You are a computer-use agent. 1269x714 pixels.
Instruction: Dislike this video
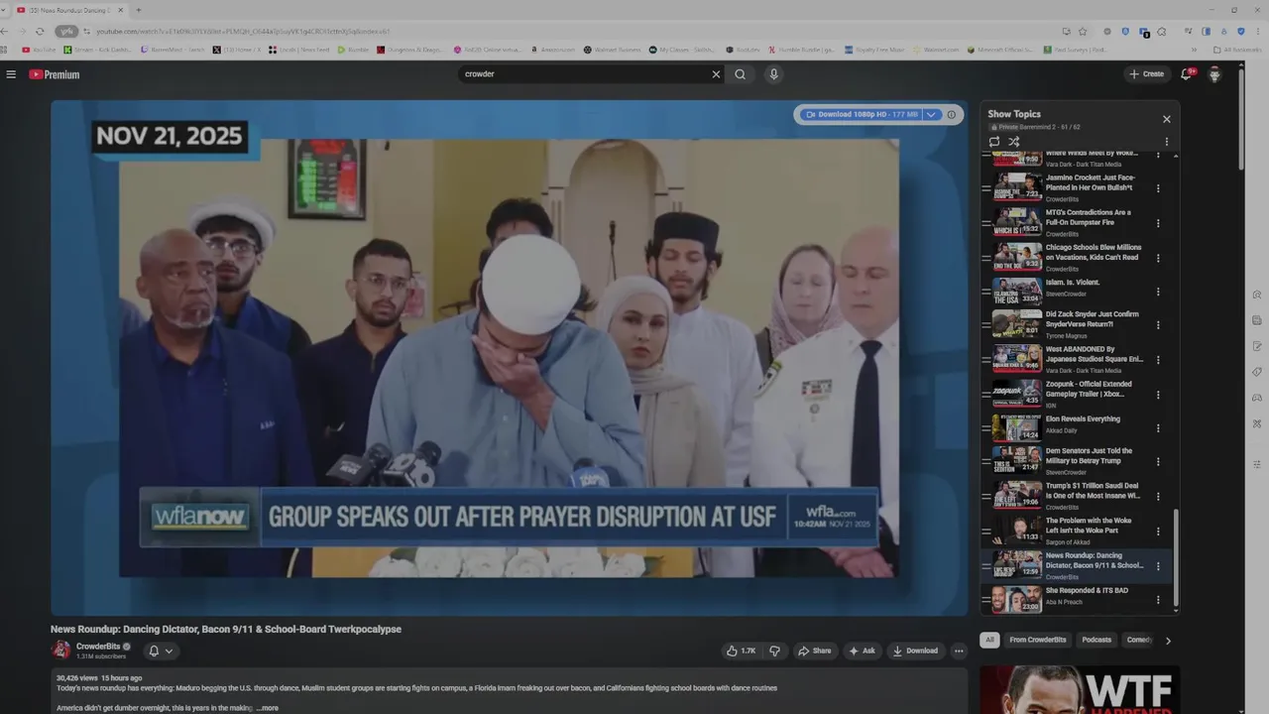(x=774, y=651)
